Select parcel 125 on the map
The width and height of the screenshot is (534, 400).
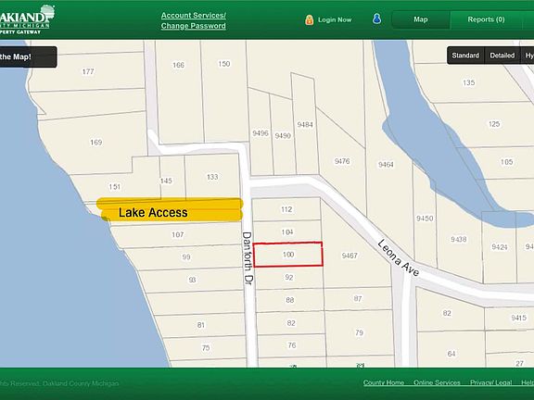pyautogui.click(x=494, y=124)
